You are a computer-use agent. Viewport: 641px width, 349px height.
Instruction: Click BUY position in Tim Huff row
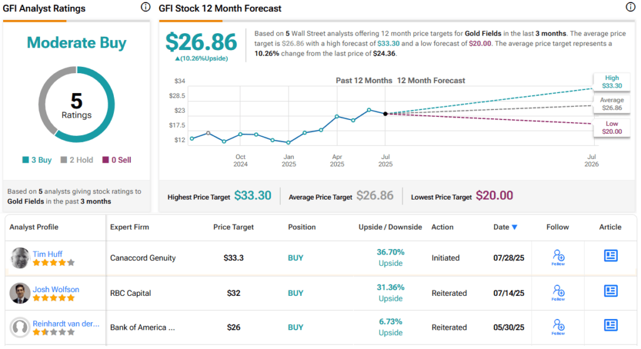[x=295, y=258]
